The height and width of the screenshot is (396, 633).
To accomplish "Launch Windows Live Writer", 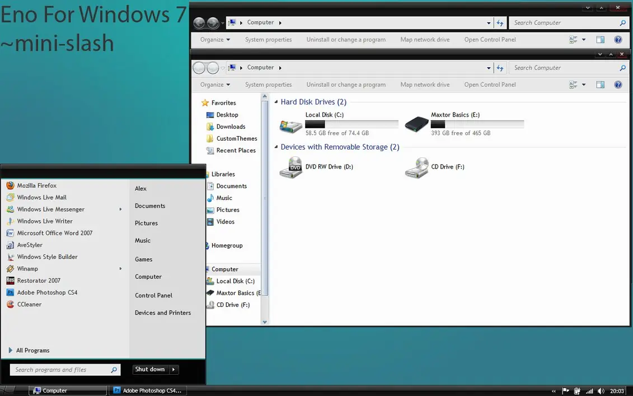I will tap(40, 221).
